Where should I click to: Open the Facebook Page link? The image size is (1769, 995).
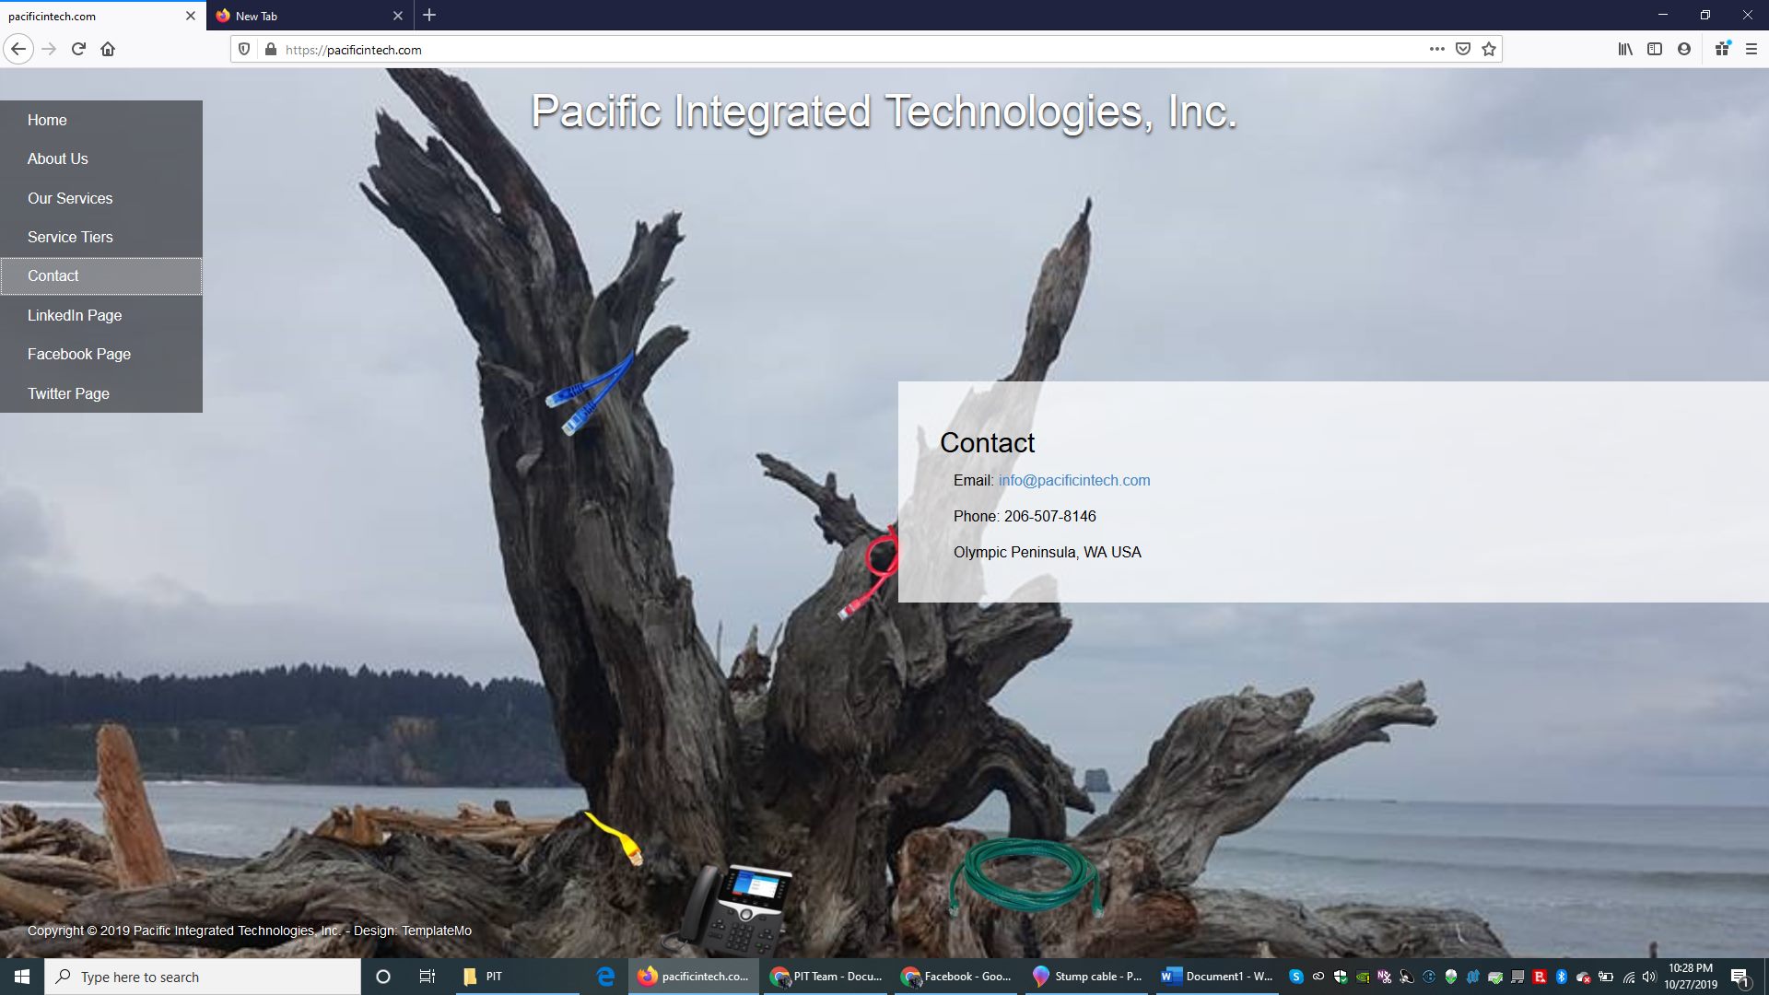(x=101, y=354)
